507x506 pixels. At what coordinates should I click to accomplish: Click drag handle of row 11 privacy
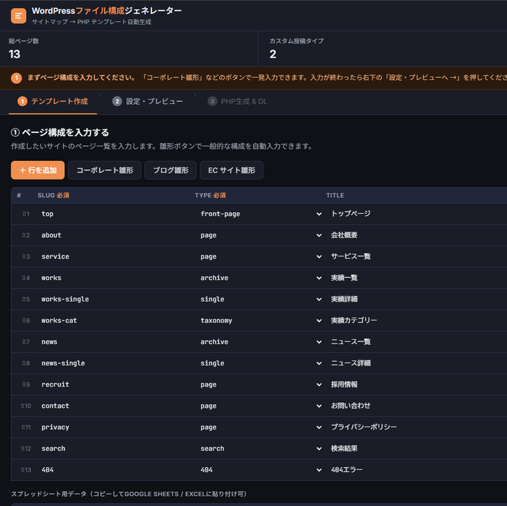click(x=23, y=427)
